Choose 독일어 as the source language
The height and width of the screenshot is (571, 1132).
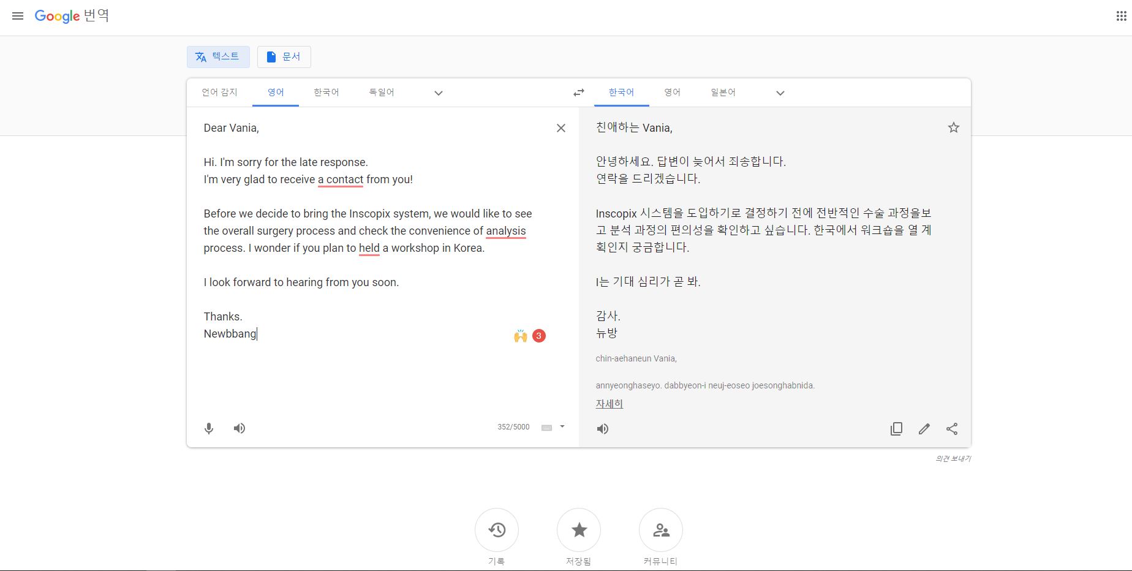click(x=381, y=93)
